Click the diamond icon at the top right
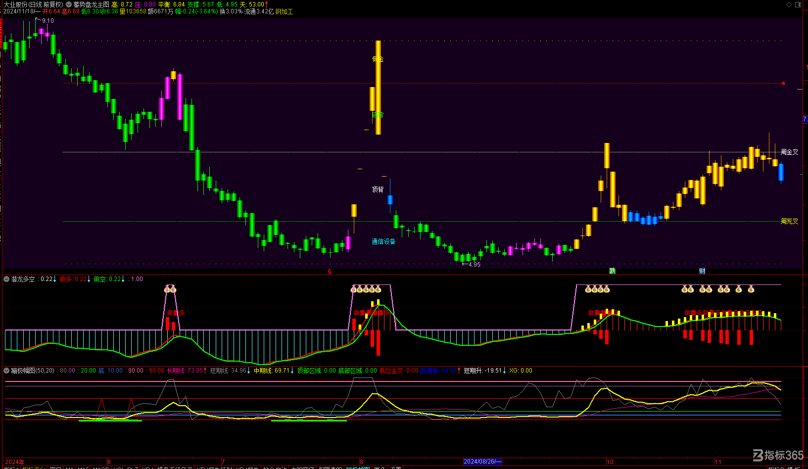 789,4
